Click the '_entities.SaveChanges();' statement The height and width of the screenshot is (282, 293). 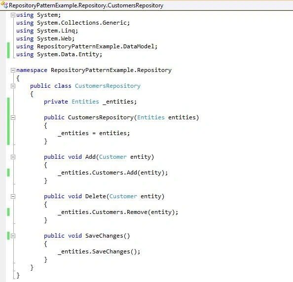point(99,252)
